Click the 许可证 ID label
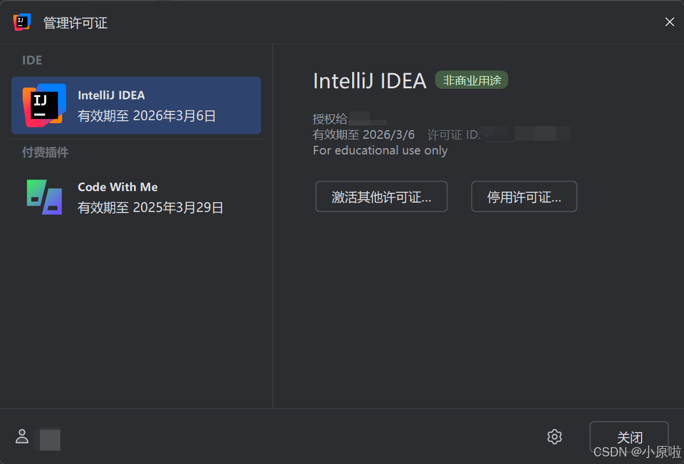Image resolution: width=684 pixels, height=464 pixels. tap(454, 135)
